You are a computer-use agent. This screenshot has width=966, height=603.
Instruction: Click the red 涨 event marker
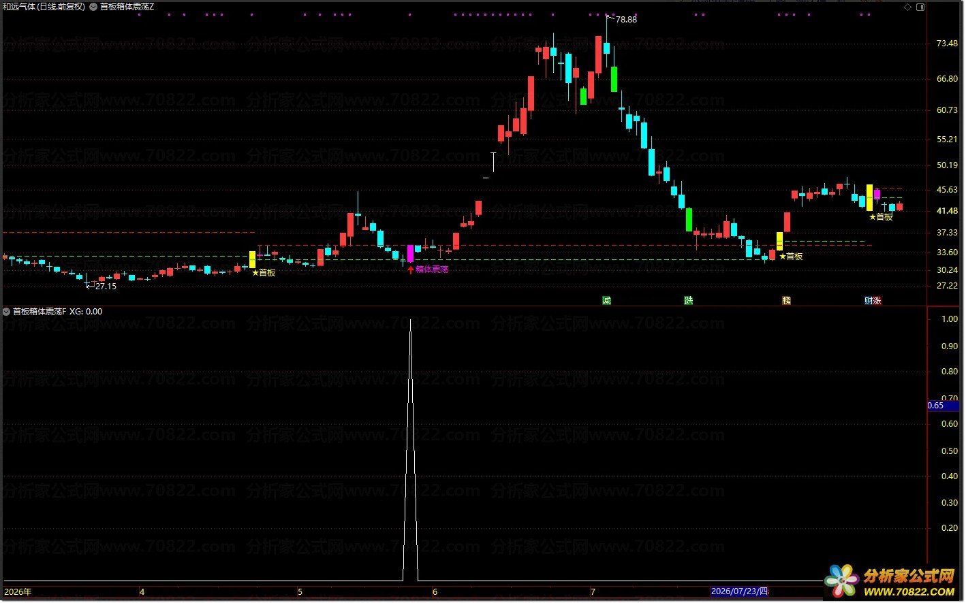coord(877,300)
